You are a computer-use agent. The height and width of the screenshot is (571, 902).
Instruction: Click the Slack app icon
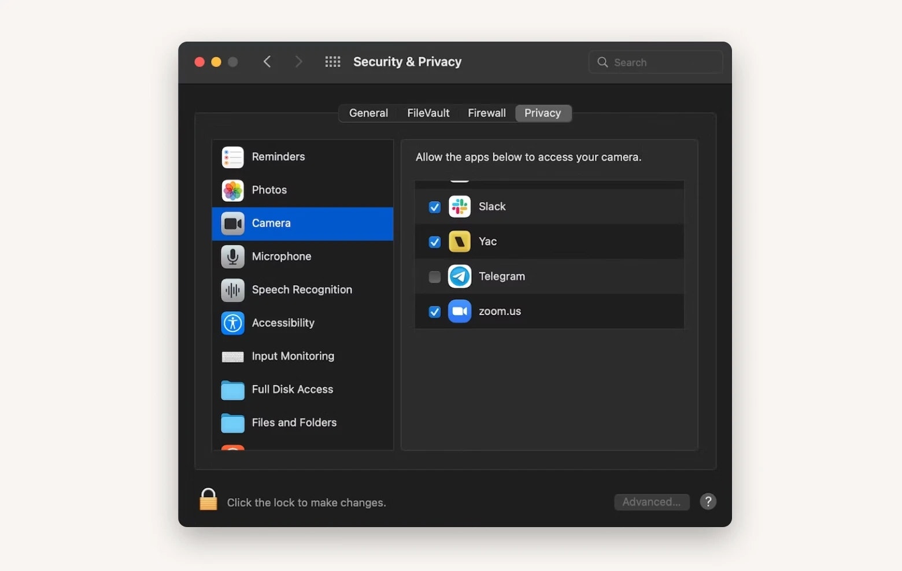click(x=460, y=207)
